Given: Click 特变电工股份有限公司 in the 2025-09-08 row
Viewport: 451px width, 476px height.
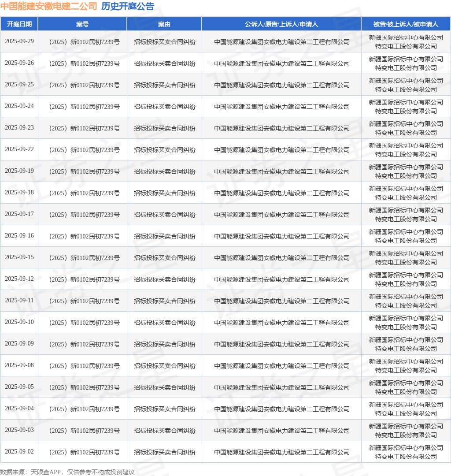Looking at the screenshot, I should point(406,370).
